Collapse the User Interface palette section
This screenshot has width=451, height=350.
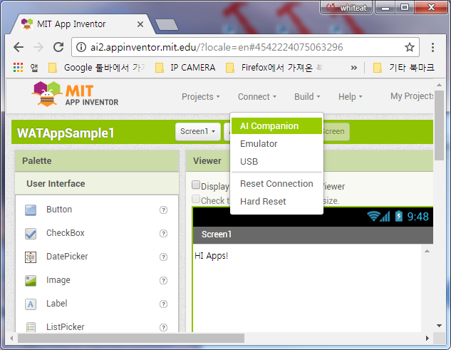tap(97, 184)
